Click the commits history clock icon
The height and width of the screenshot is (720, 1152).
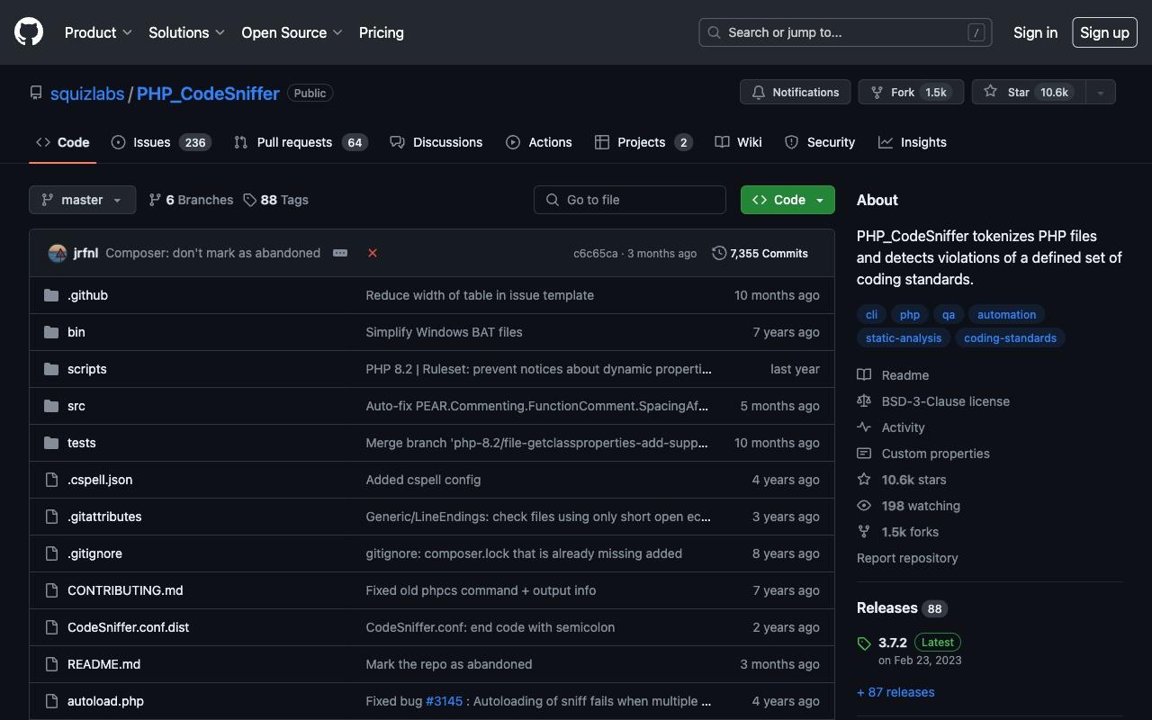click(x=719, y=253)
